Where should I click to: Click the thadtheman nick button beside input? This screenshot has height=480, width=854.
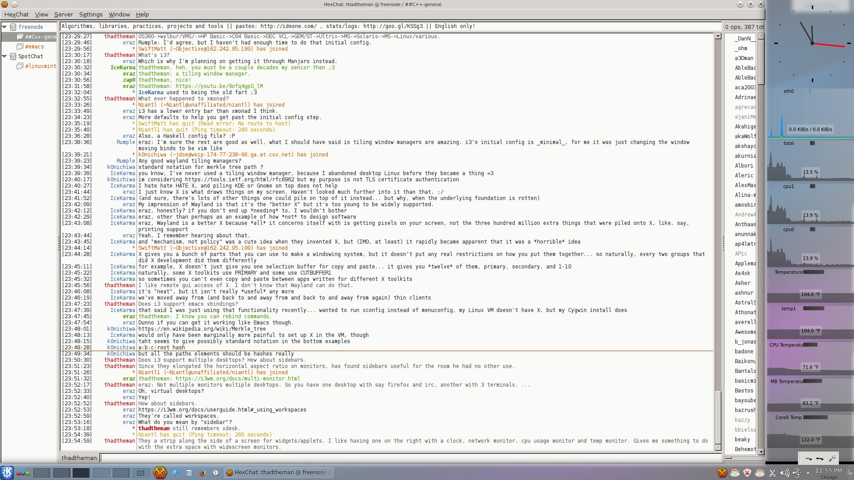pyautogui.click(x=79, y=458)
